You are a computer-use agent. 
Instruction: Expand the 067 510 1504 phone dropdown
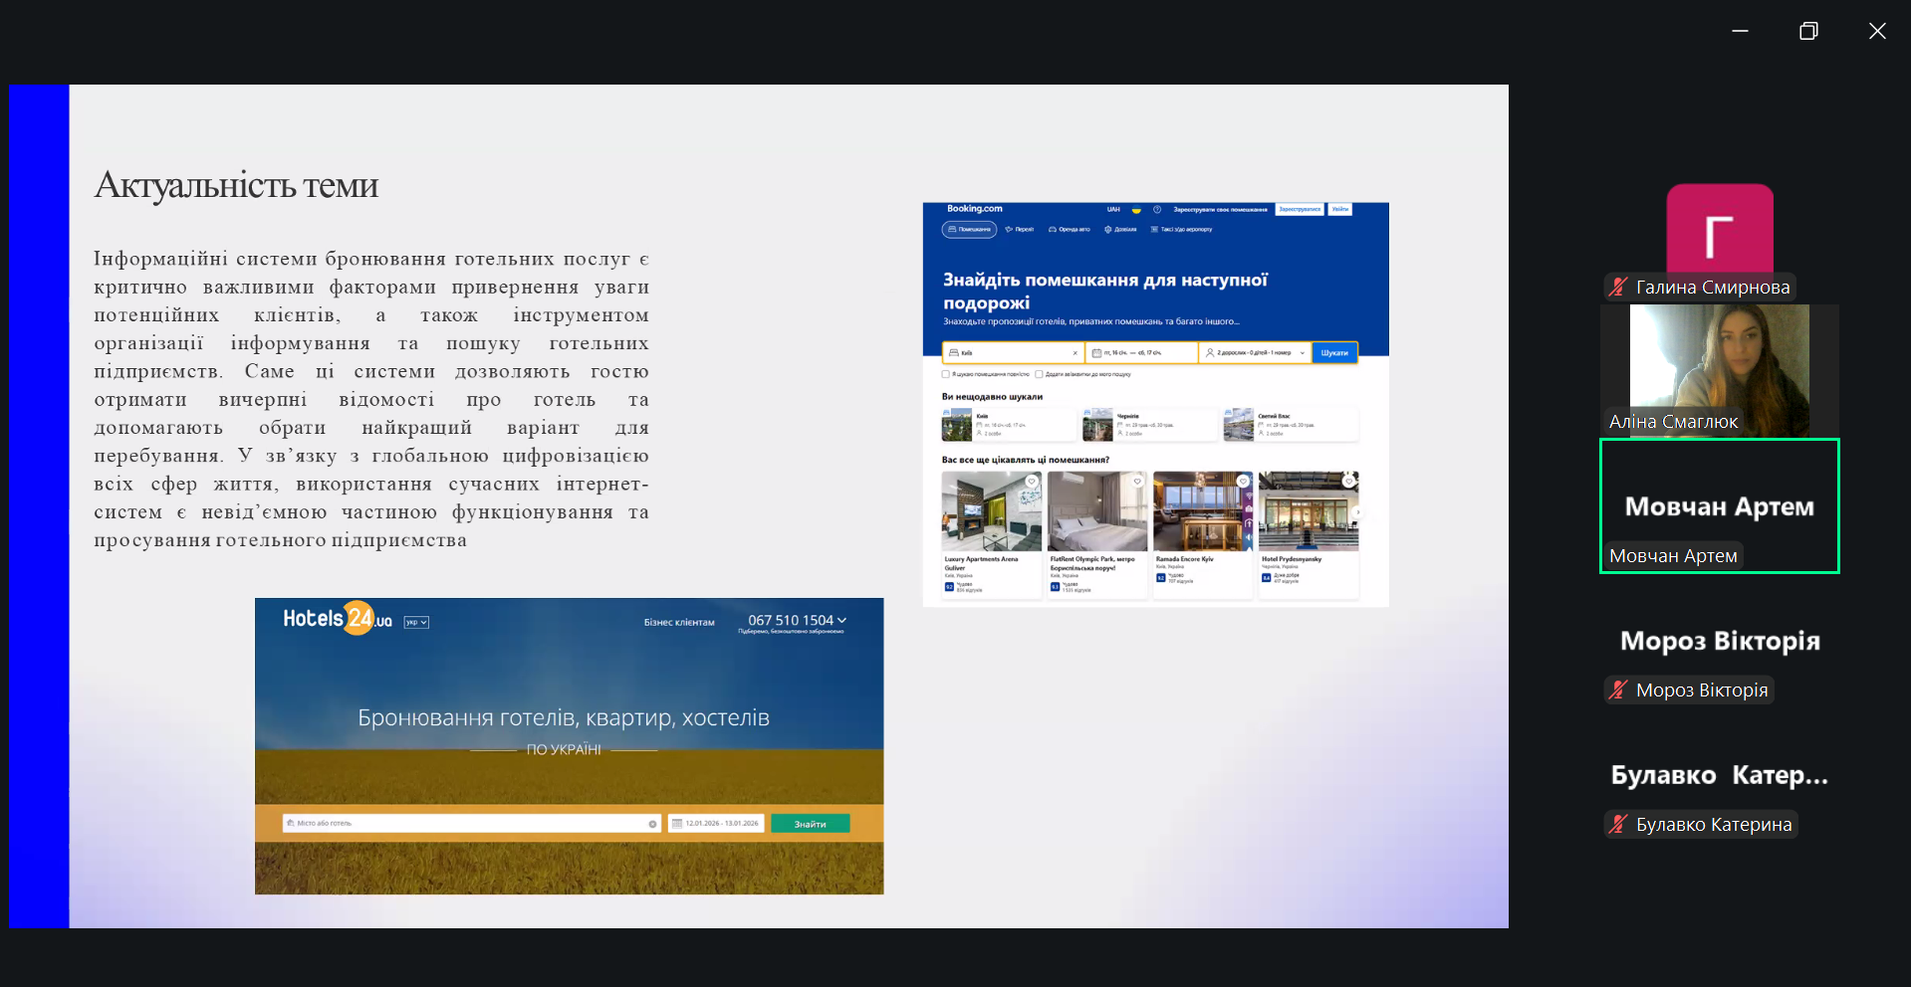tap(797, 620)
